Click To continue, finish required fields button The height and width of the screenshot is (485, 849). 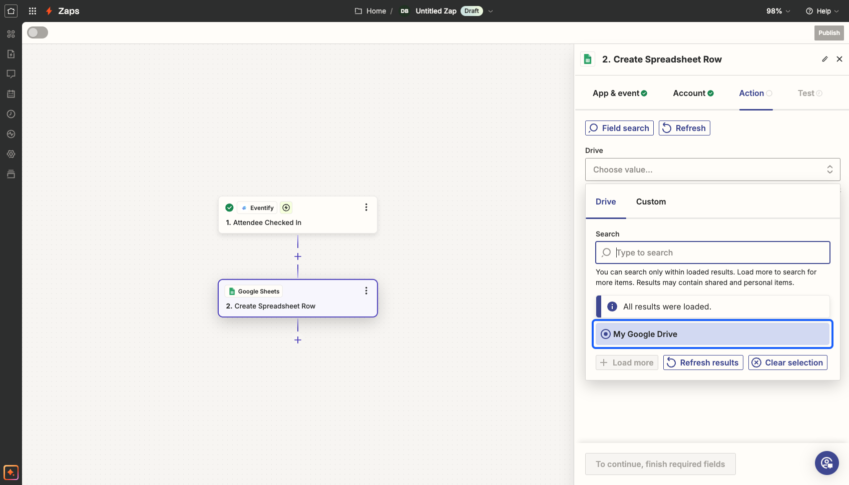click(x=660, y=464)
